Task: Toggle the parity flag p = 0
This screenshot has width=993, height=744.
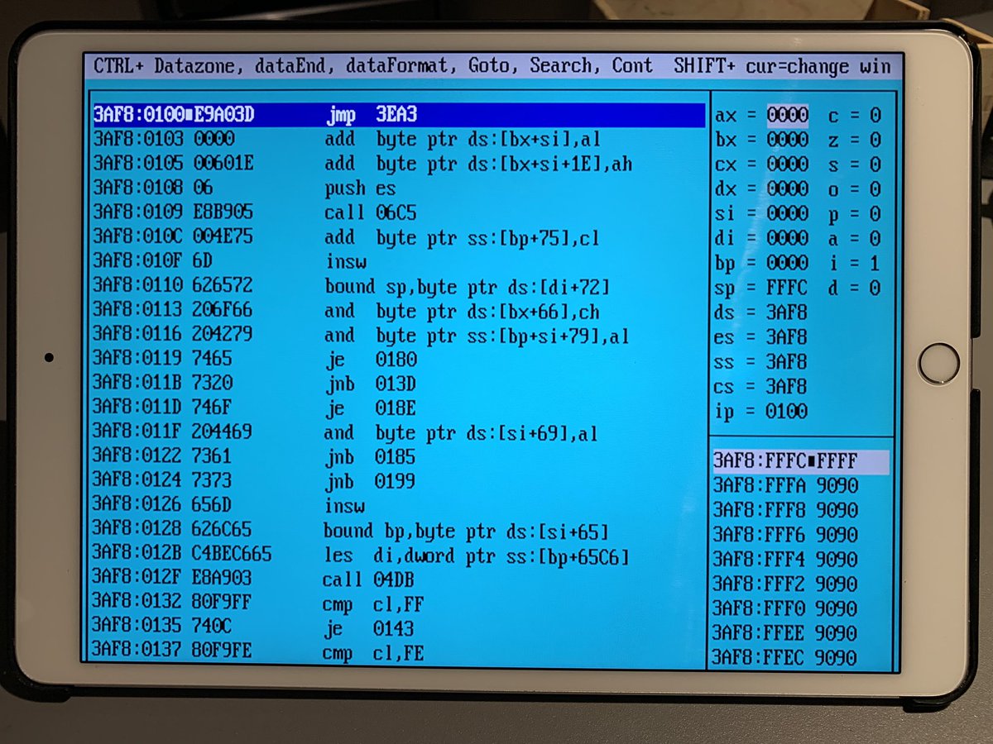Action: (856, 215)
